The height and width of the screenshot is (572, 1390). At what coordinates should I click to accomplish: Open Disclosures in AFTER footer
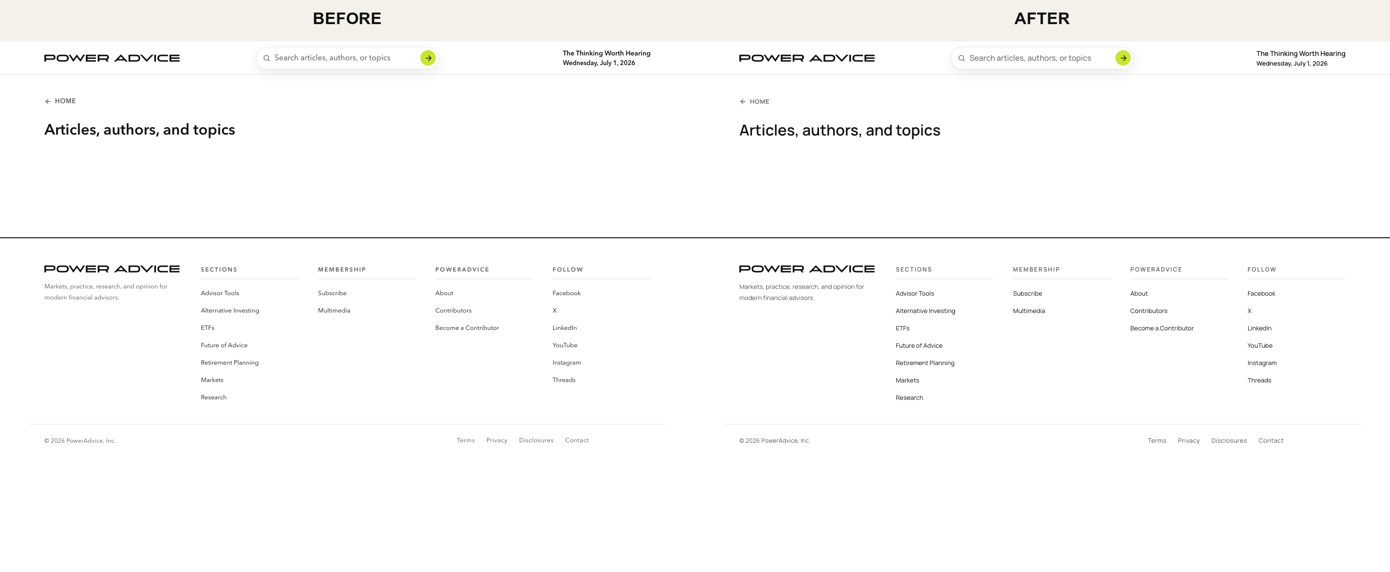(1229, 440)
